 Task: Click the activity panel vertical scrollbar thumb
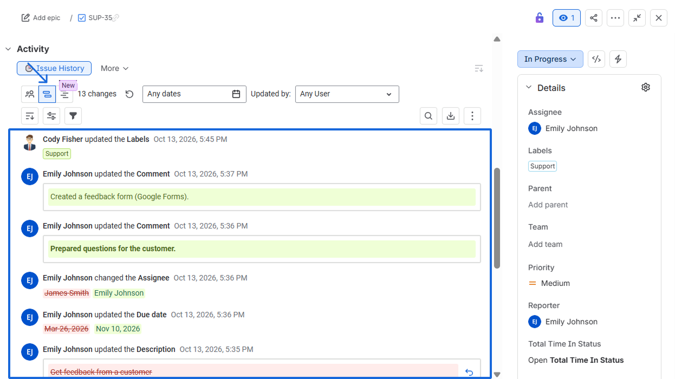[497, 218]
